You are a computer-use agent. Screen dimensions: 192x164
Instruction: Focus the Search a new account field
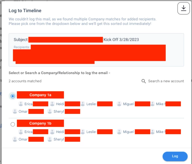(x=166, y=81)
